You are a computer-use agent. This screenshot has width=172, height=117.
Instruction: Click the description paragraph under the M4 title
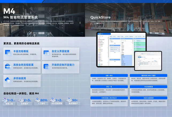(x=39, y=23)
